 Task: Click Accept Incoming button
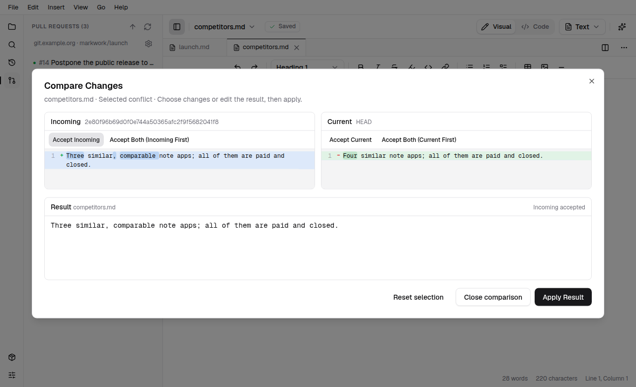pos(76,140)
